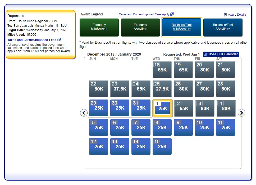Choose the January 15 25K award
The image size is (256, 185).
162,146
